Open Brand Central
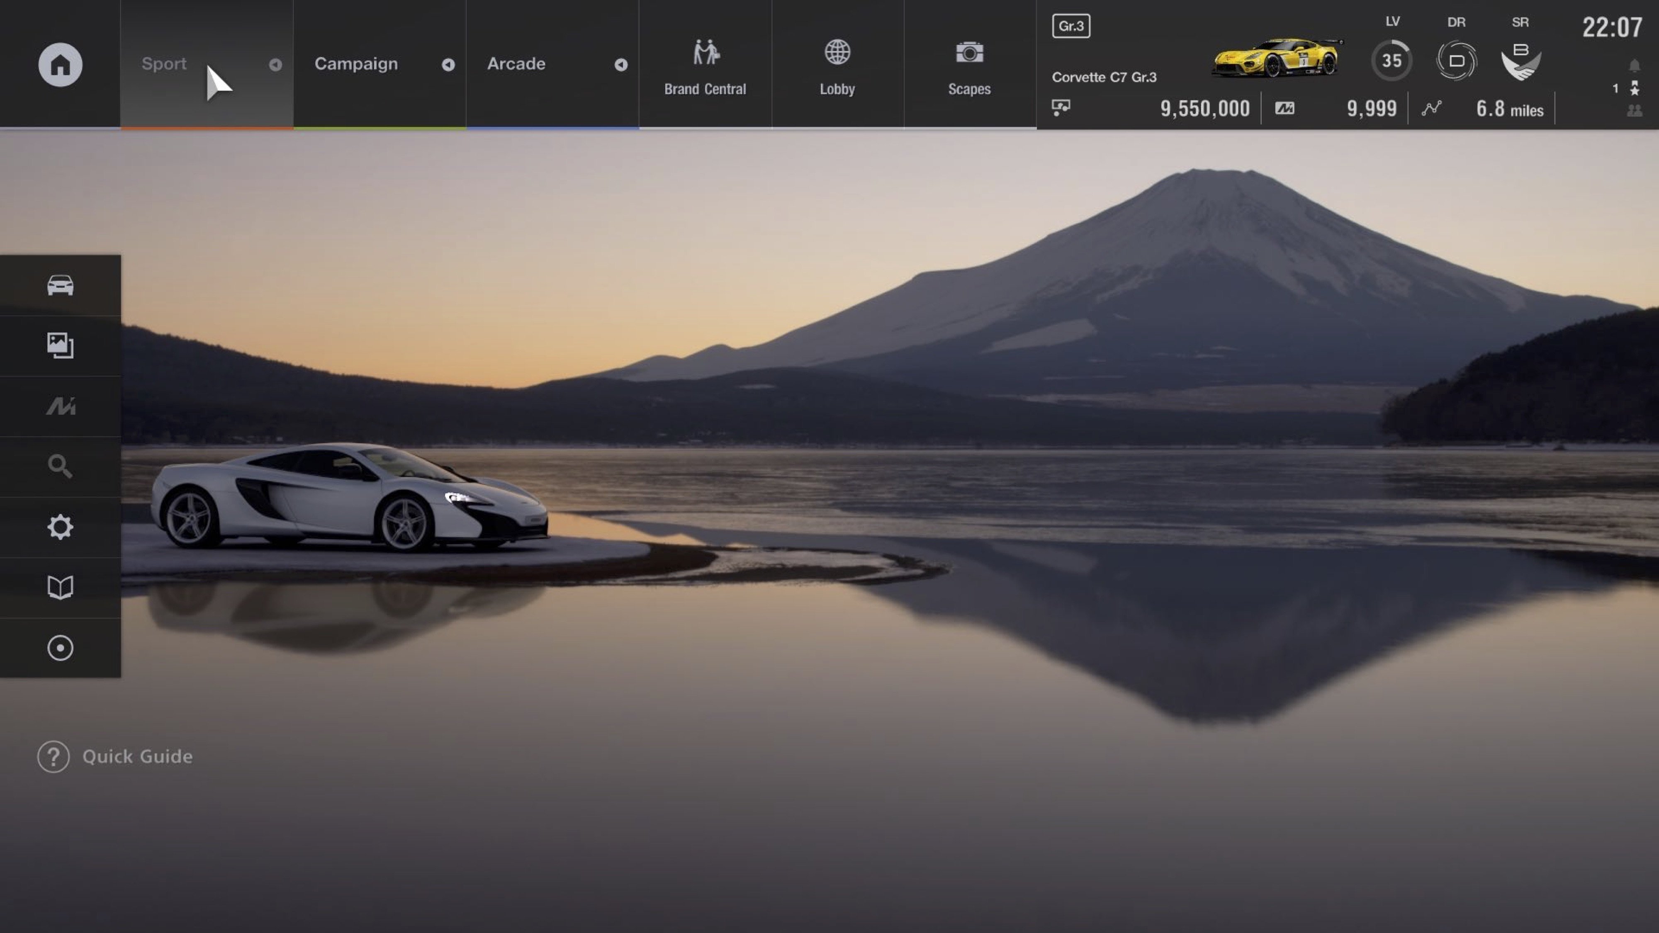Image resolution: width=1659 pixels, height=933 pixels. pos(705,64)
